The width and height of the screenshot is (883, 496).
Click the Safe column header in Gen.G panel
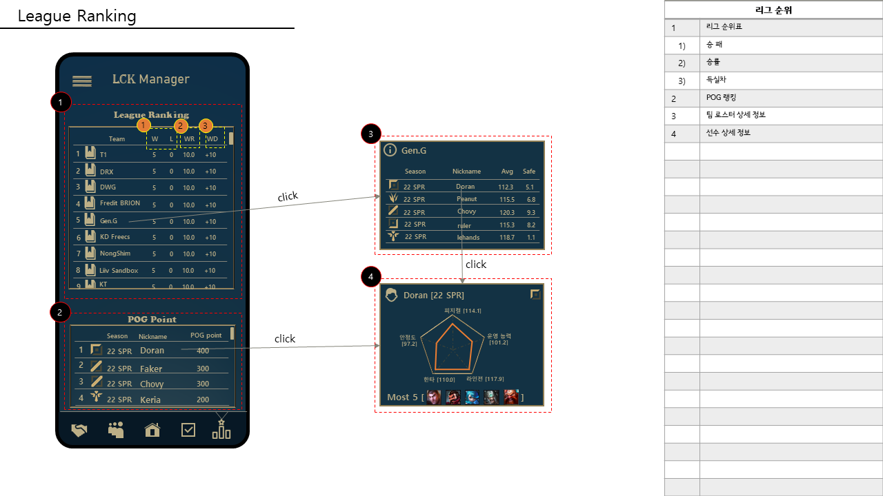pos(529,172)
